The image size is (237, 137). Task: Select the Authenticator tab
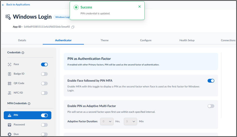pyautogui.click(x=63, y=40)
